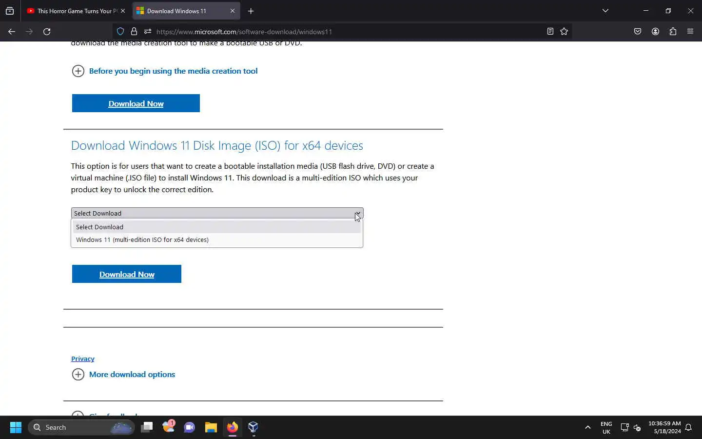Switch ENG UK input language
702x439 pixels.
point(606,427)
